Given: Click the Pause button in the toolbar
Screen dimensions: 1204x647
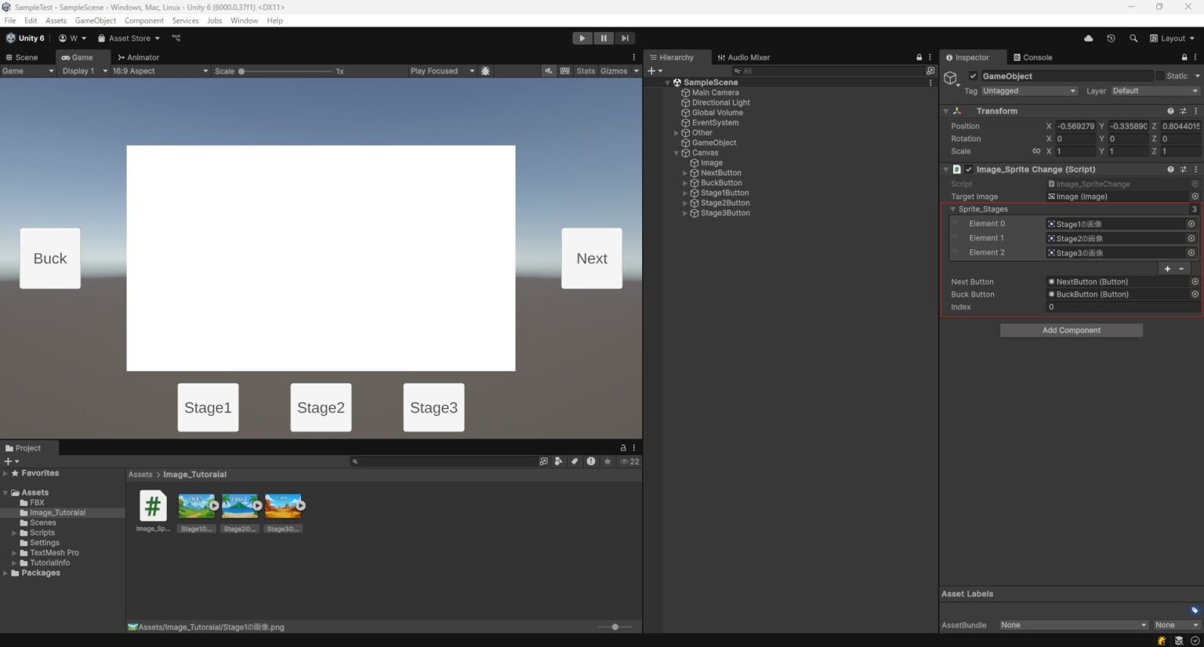Looking at the screenshot, I should [604, 38].
